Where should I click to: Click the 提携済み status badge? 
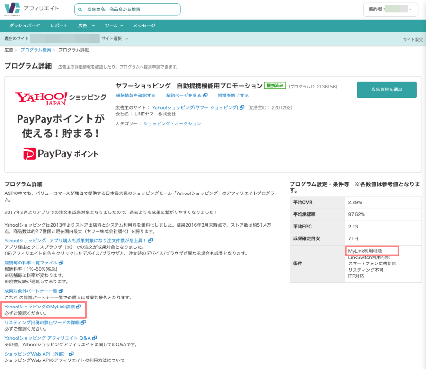click(275, 86)
